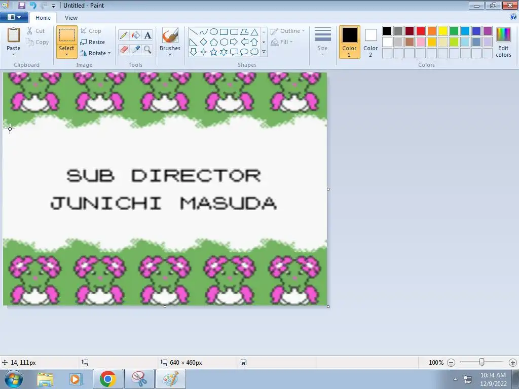Choose the Up arrow shape

coord(254,42)
